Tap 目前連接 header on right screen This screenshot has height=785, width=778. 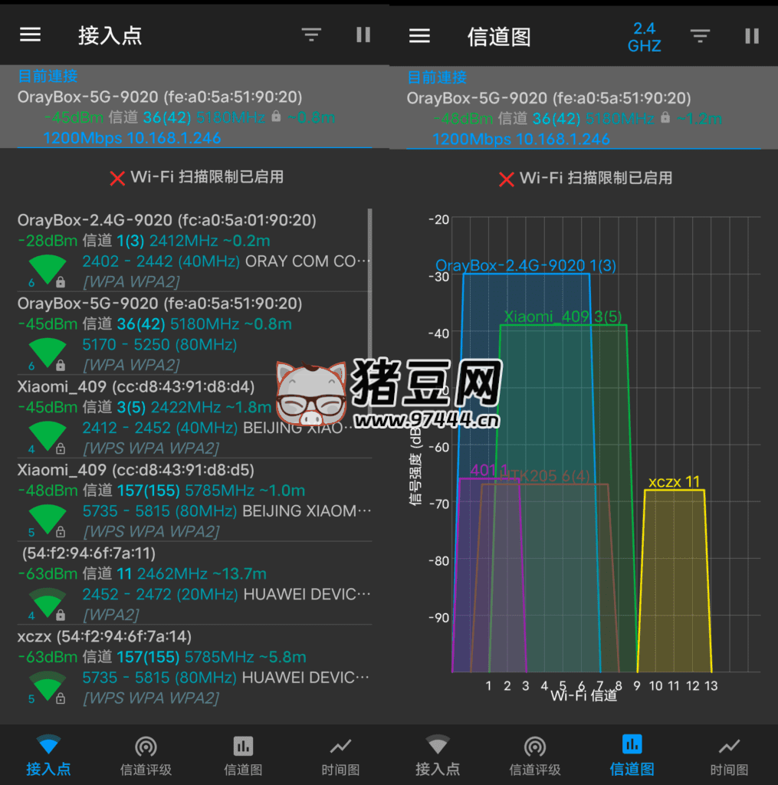point(437,77)
